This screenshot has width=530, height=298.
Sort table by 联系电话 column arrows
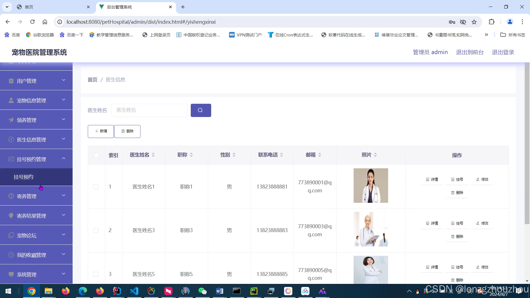click(x=282, y=155)
